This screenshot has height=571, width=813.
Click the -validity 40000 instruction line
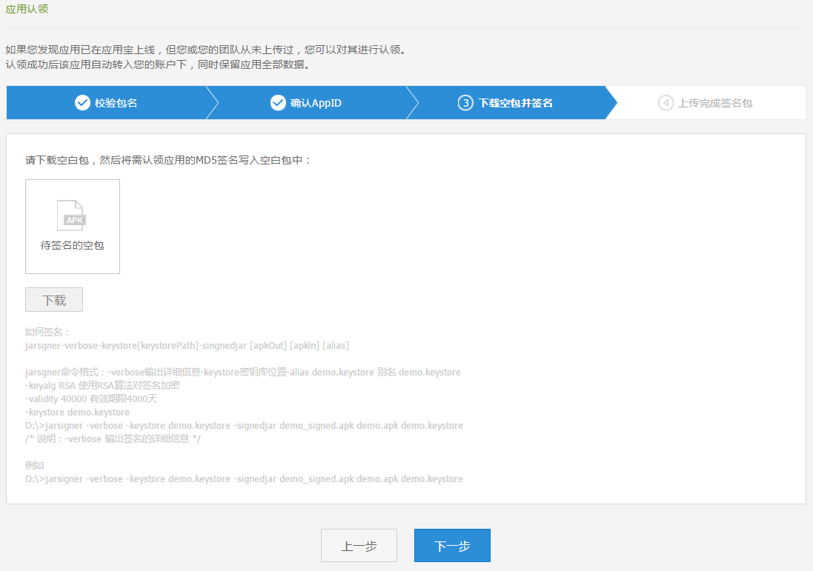[91, 398]
